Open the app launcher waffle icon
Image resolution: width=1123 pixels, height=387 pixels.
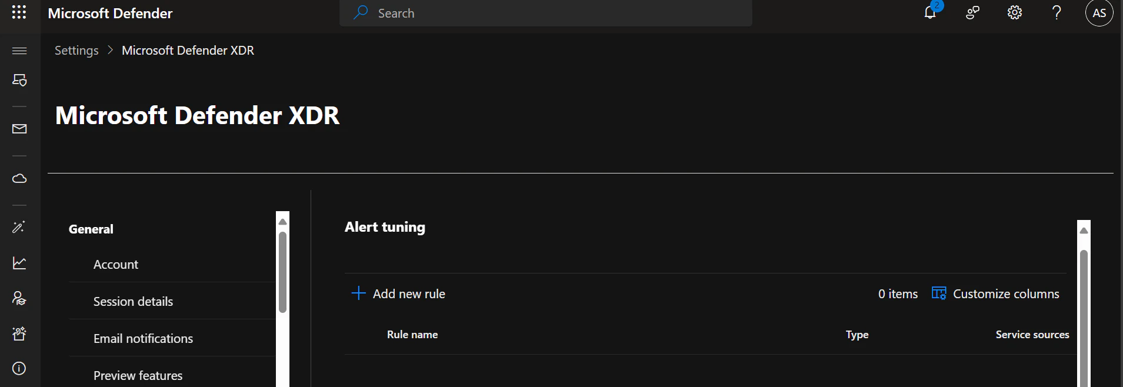tap(19, 12)
